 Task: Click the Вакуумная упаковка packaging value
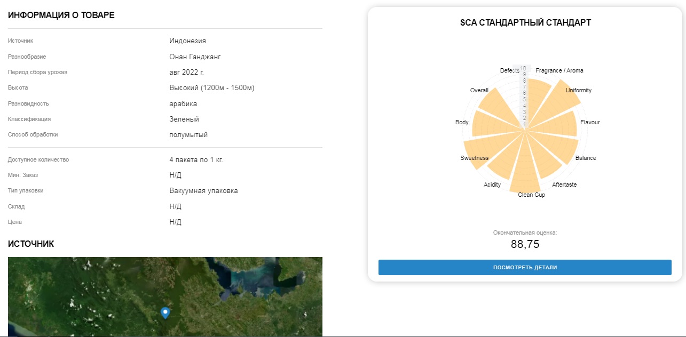point(203,191)
